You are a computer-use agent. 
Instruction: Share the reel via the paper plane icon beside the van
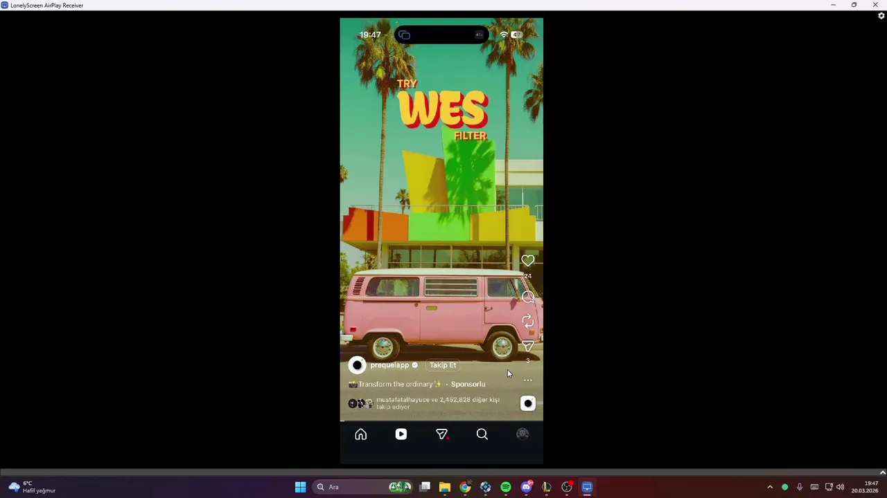coord(528,346)
